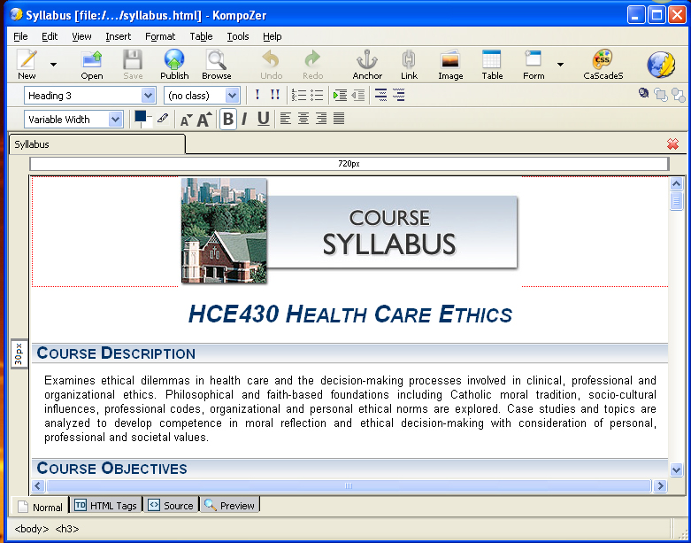Click the vertical scrollbar up arrow

point(677,183)
